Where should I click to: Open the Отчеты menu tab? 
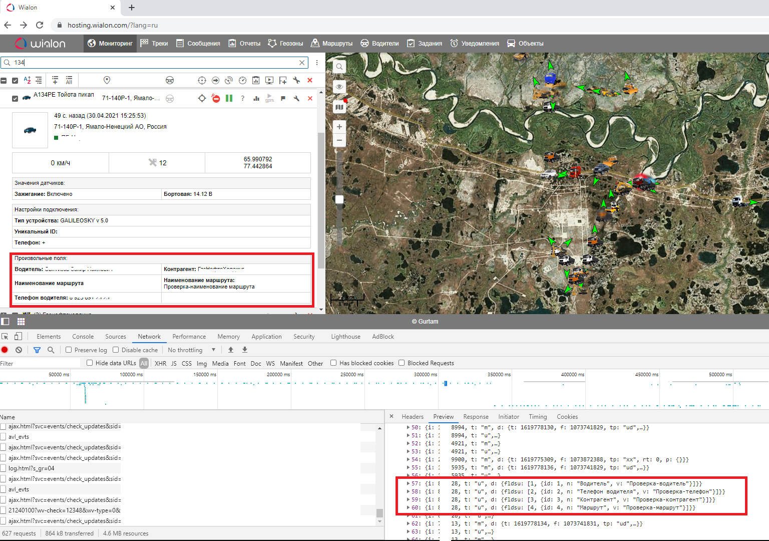(x=244, y=44)
